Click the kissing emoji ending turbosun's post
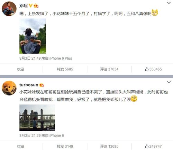The width and height of the screenshot is (173, 150). pyautogui.click(x=134, y=99)
